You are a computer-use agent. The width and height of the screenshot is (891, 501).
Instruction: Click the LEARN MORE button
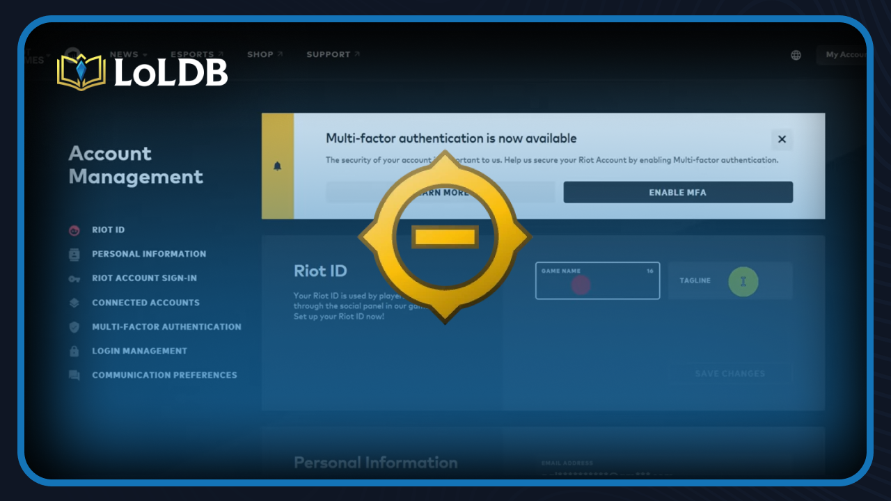click(x=441, y=192)
